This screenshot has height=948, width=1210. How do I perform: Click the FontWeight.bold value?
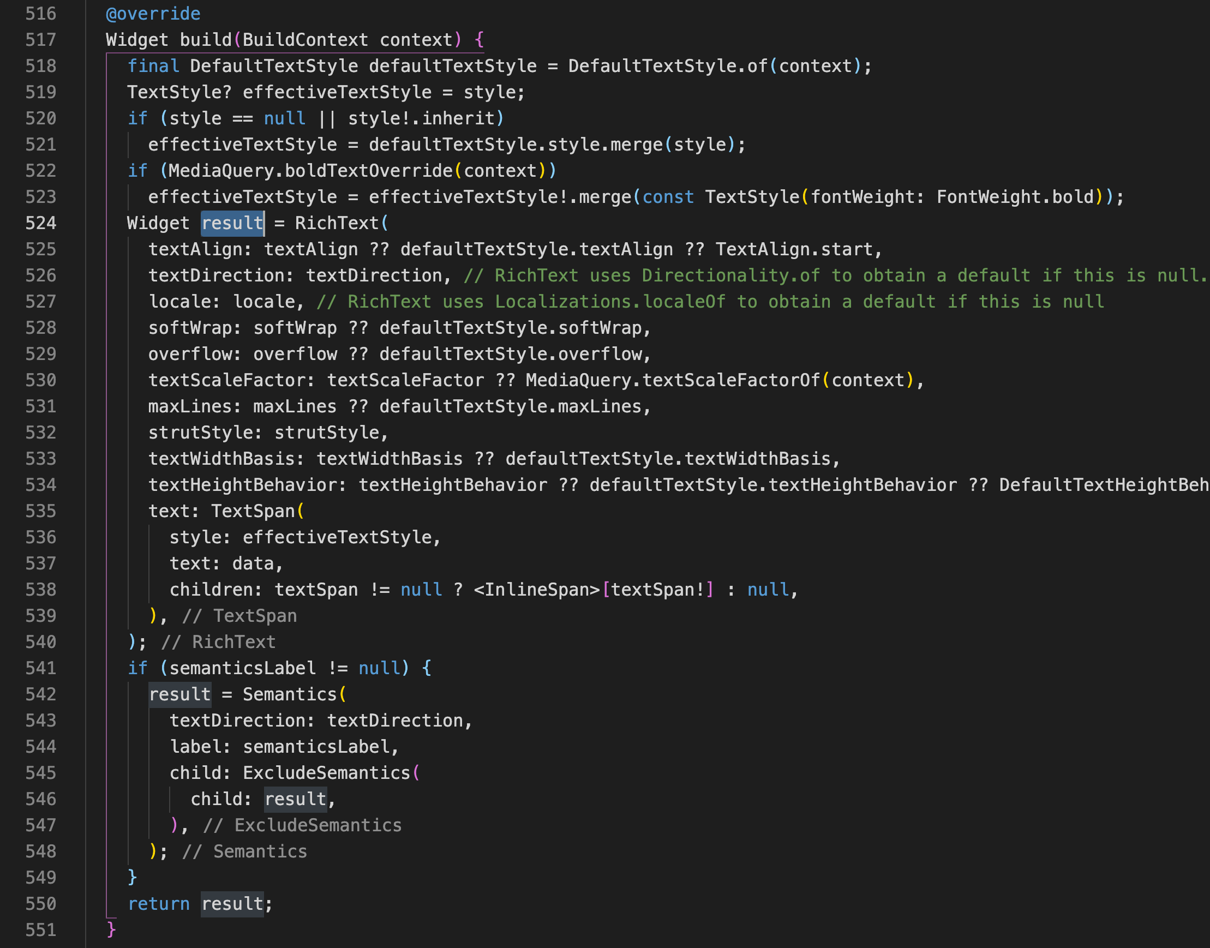(1015, 196)
